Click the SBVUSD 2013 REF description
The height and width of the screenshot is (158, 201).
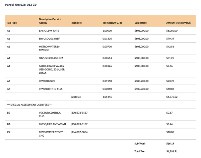tap(49, 39)
